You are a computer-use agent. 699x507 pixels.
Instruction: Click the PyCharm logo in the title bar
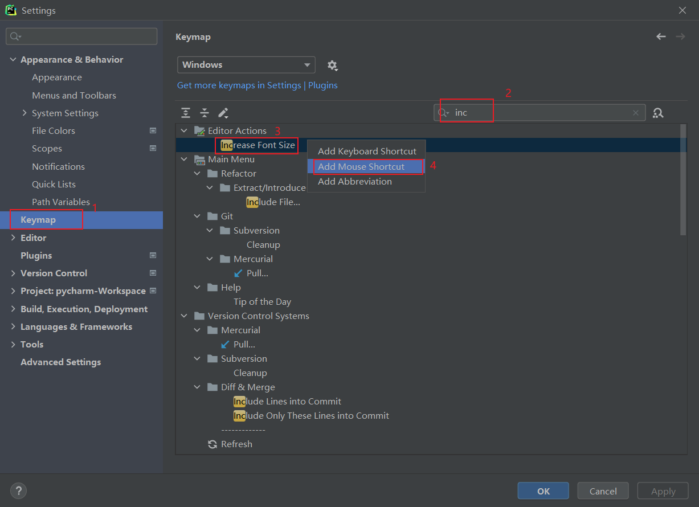11,10
